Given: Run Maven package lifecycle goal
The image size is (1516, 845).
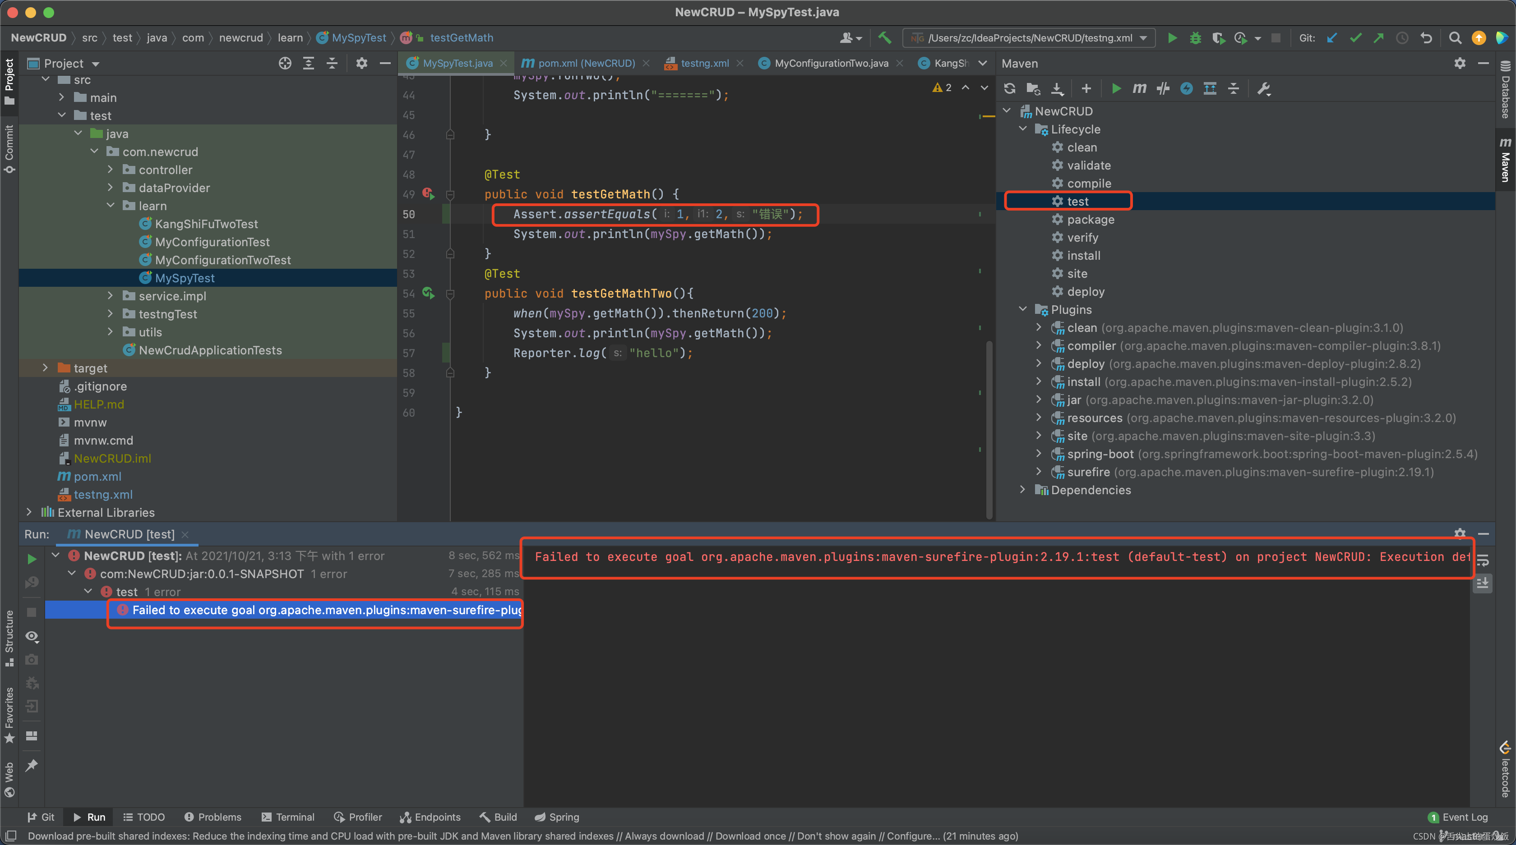Looking at the screenshot, I should (x=1091, y=219).
